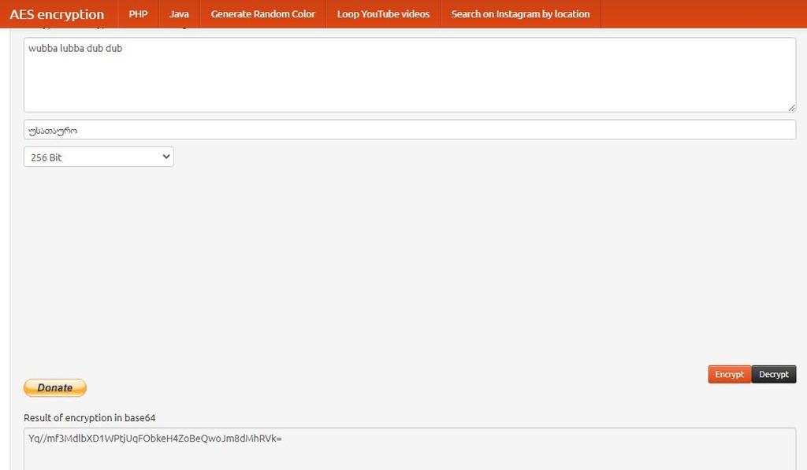The height and width of the screenshot is (470, 807).
Task: Open the Java menu item
Action: 179,14
